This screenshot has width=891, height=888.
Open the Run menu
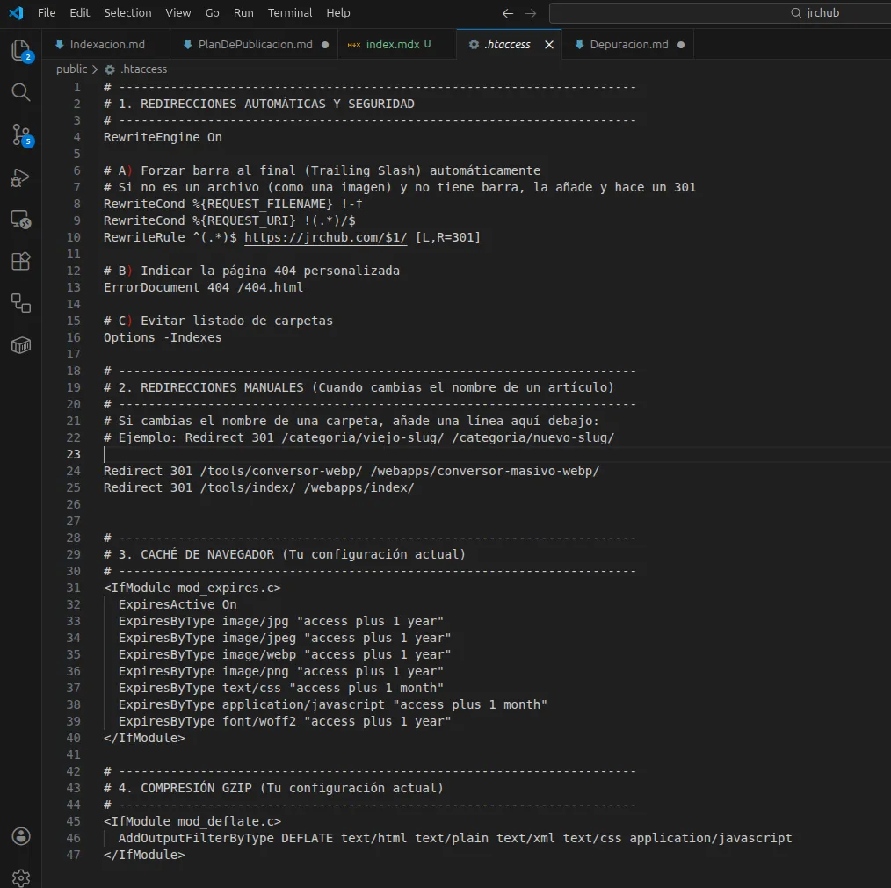click(243, 12)
